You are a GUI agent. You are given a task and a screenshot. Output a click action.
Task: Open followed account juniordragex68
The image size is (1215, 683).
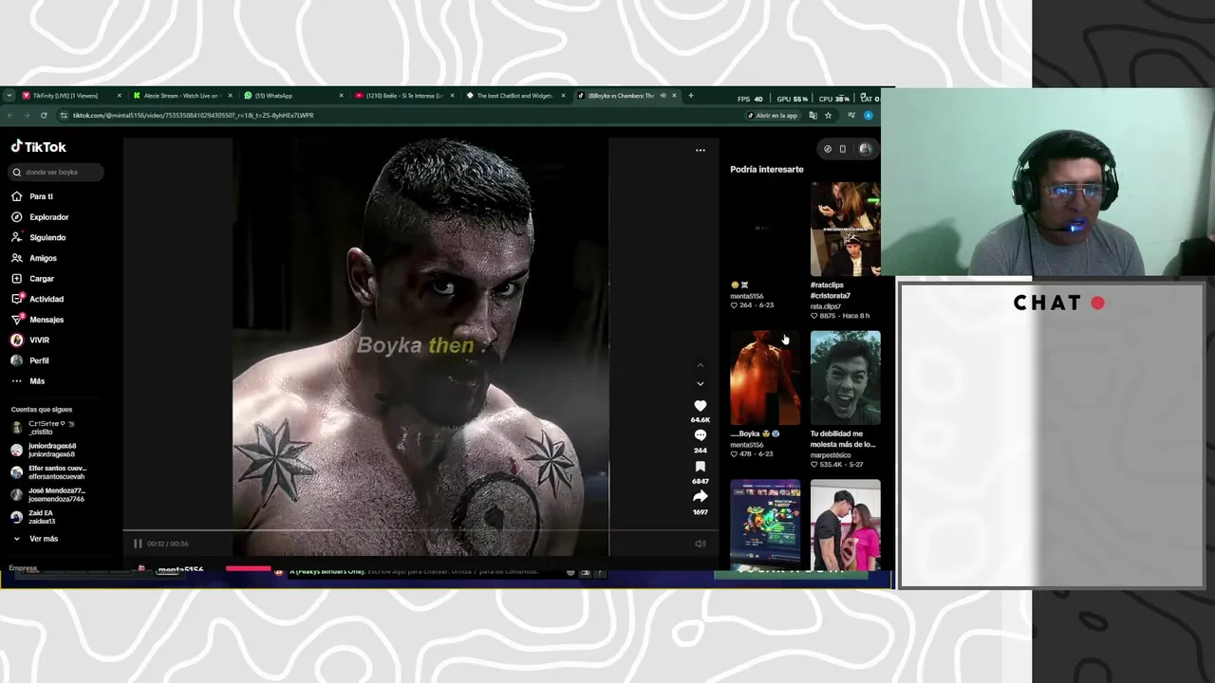[44, 450]
